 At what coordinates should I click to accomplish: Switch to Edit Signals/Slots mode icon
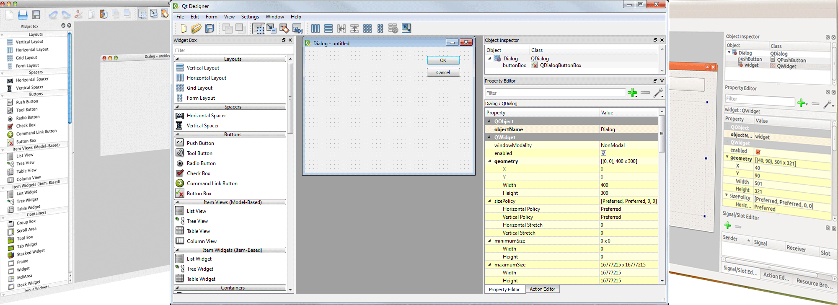click(272, 28)
